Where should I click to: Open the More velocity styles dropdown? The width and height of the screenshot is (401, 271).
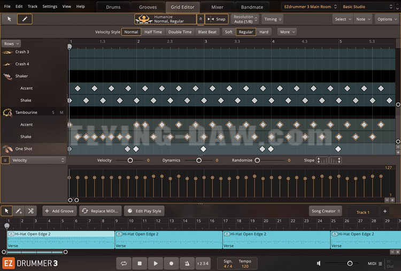pos(287,32)
